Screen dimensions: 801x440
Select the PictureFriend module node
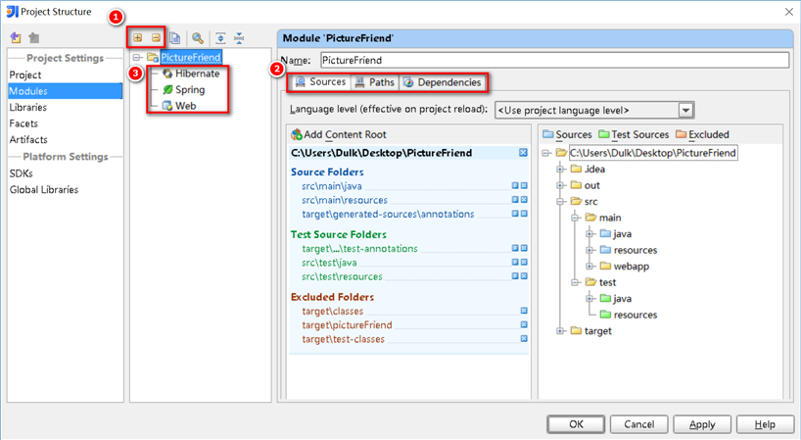pos(191,57)
